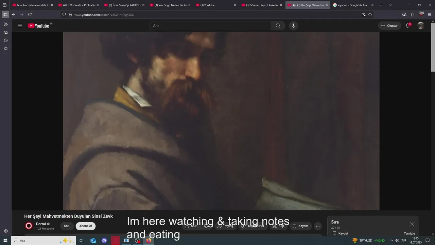Viewport: 435px width, 245px height.
Task: Open bookmarks star icon in Firefox sidebar
Action: point(6,49)
